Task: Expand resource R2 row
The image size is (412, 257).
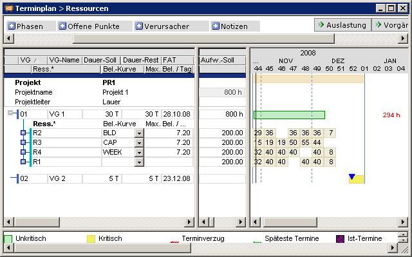Action: [23, 133]
